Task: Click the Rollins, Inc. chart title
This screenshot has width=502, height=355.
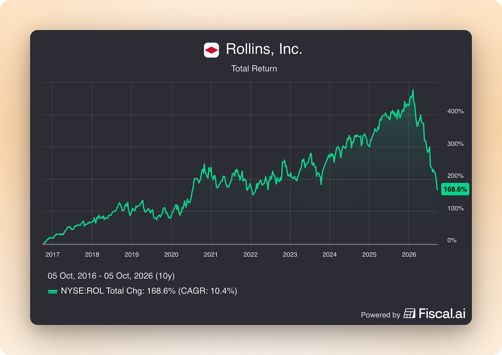Action: (x=264, y=49)
